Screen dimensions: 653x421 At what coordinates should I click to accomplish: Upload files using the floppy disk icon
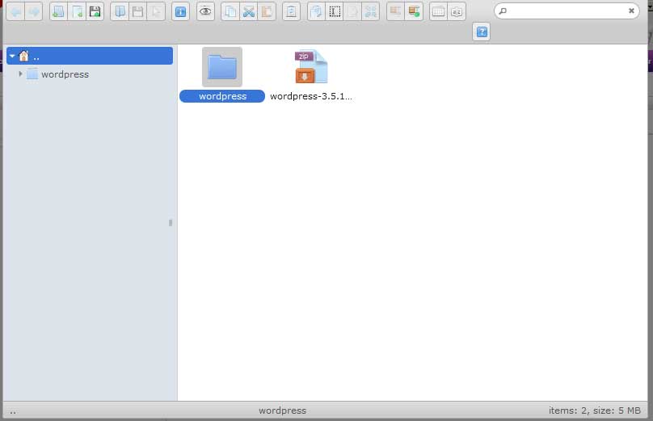click(x=95, y=11)
